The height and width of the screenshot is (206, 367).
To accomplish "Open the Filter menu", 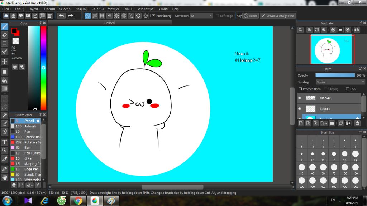I will 49,9.
